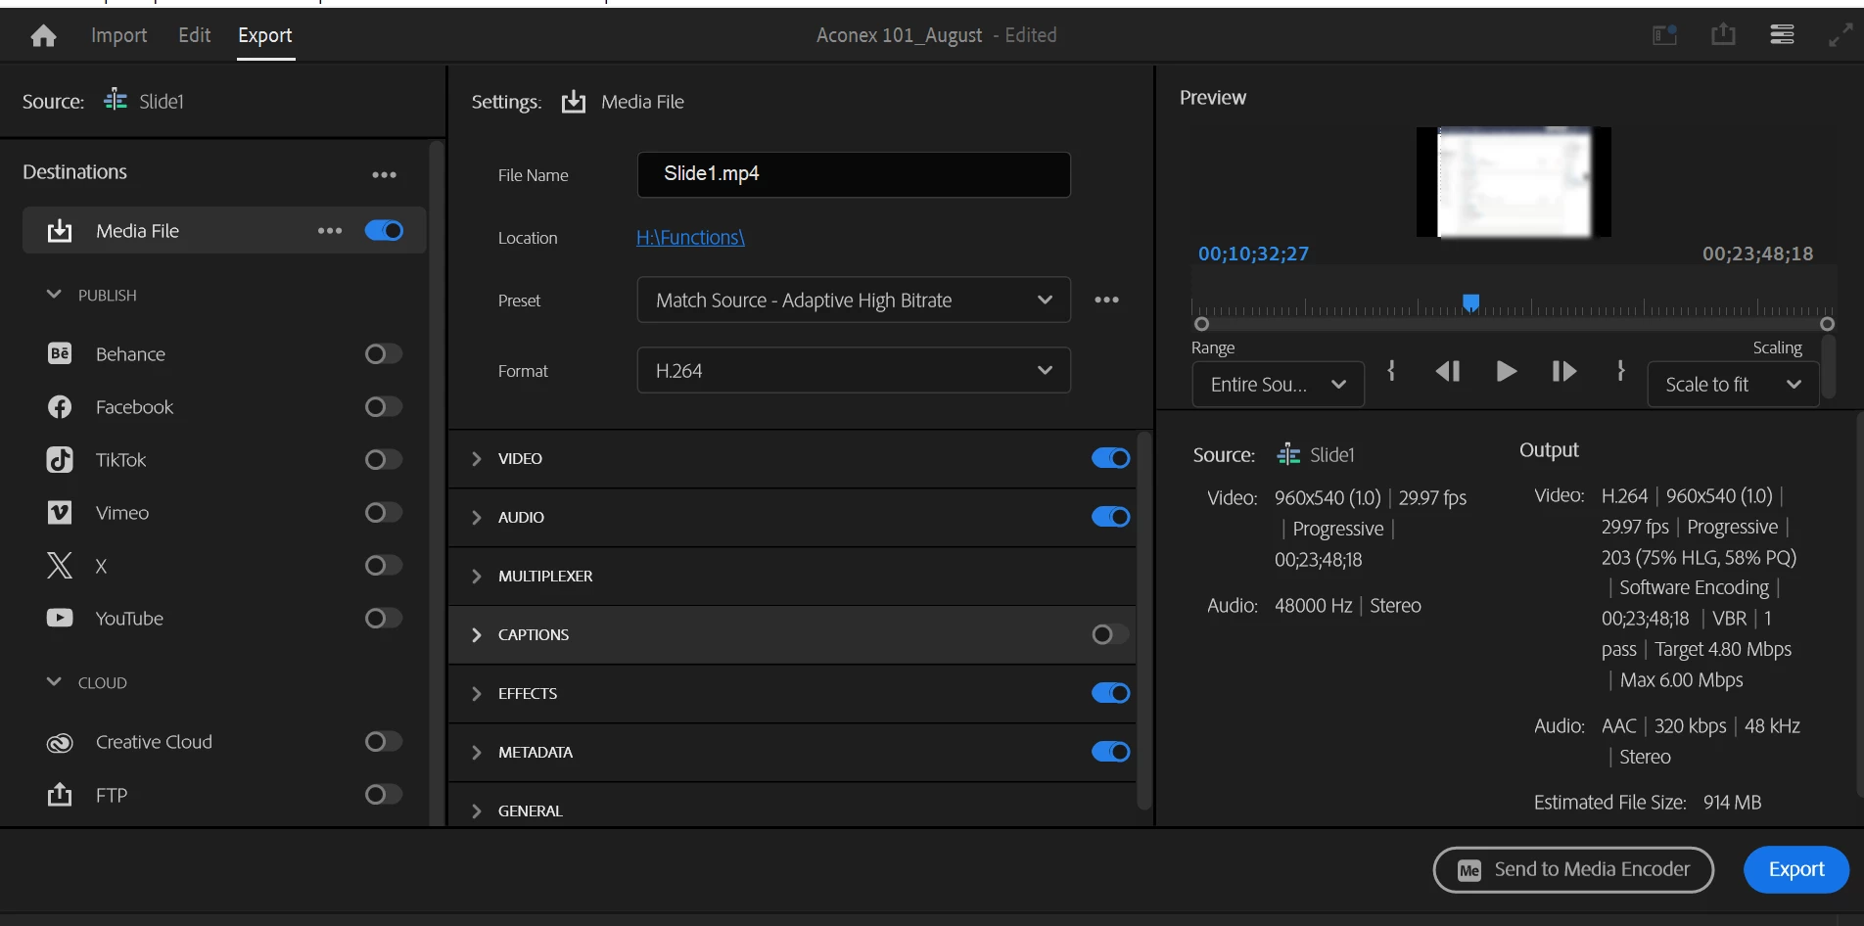Open the Range dropdown Entire Source

pos(1278,385)
